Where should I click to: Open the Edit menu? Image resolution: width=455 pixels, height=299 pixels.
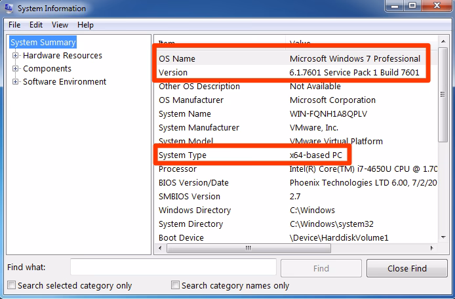36,25
